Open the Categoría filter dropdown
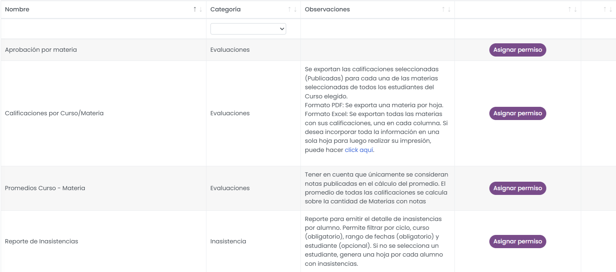616x272 pixels. pos(248,29)
